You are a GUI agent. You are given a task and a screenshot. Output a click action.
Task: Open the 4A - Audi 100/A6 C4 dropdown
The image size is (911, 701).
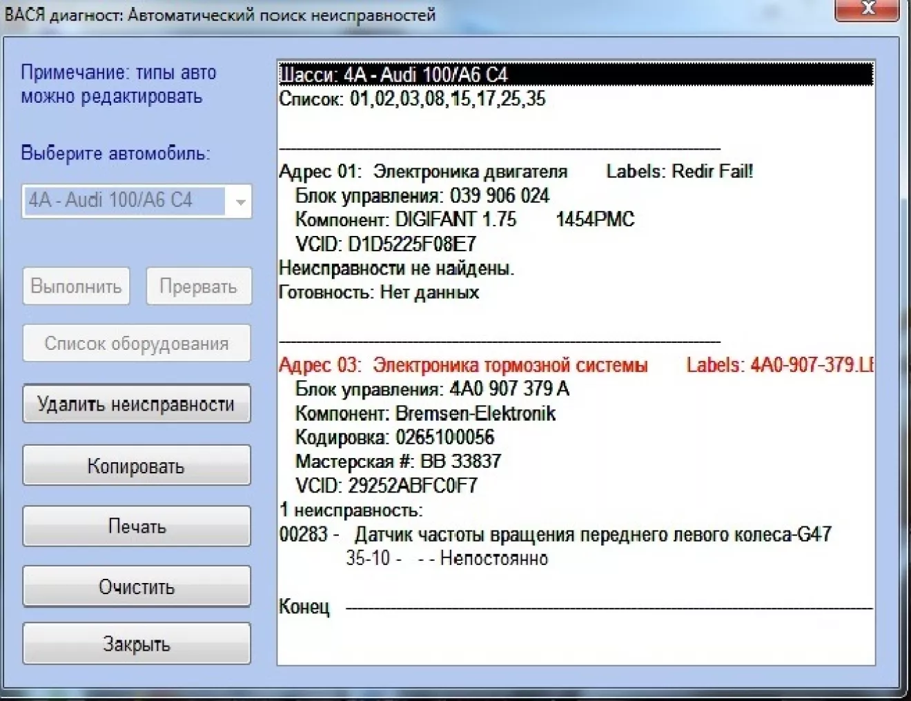pos(137,201)
